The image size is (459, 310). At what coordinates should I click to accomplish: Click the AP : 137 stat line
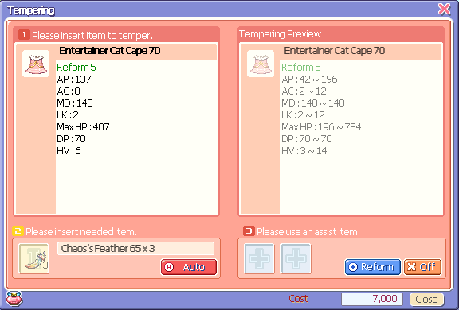[74, 79]
